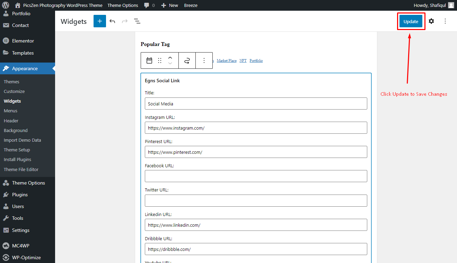
Task: Open the Options three-dot menu in header
Action: [x=445, y=21]
